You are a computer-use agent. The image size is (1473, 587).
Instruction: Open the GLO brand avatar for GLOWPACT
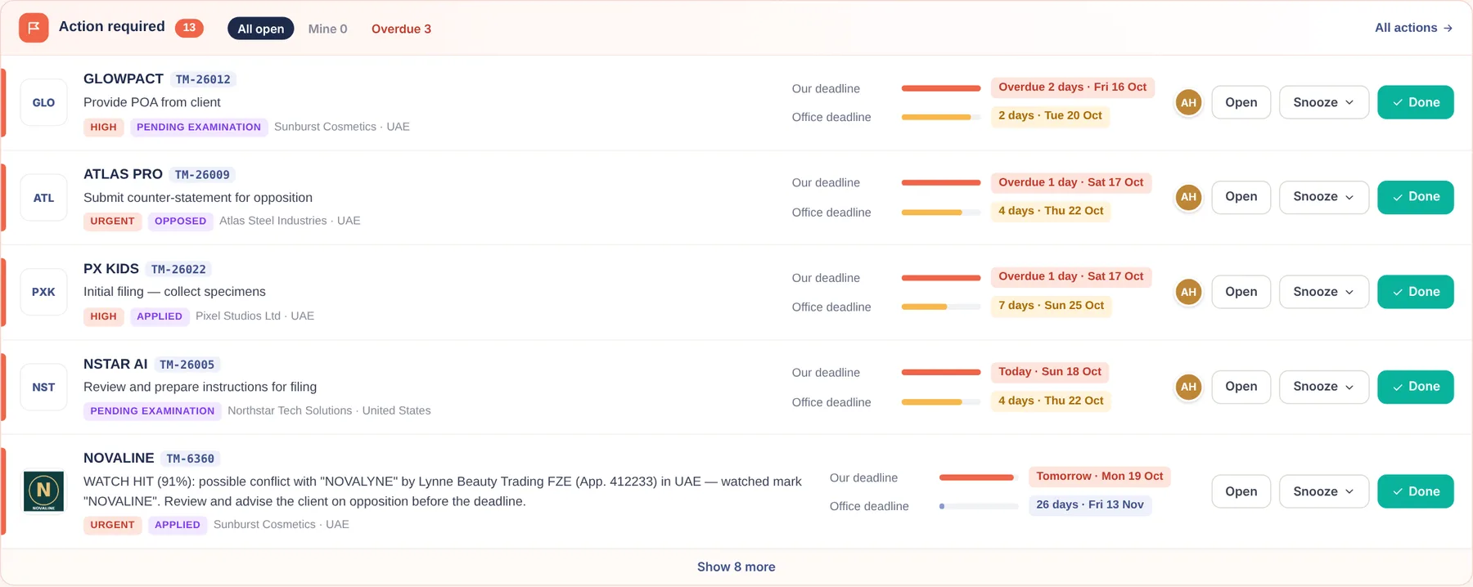tap(43, 102)
